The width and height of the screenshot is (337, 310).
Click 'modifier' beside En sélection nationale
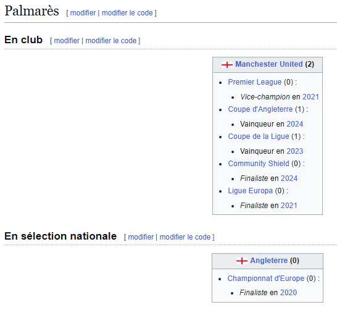click(141, 237)
